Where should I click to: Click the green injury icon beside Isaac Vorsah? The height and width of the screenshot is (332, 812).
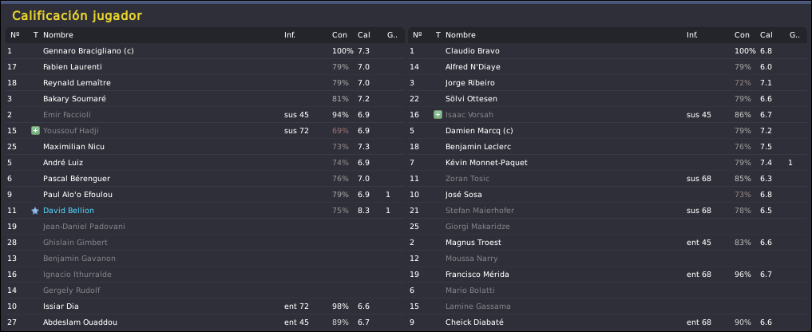coord(438,114)
